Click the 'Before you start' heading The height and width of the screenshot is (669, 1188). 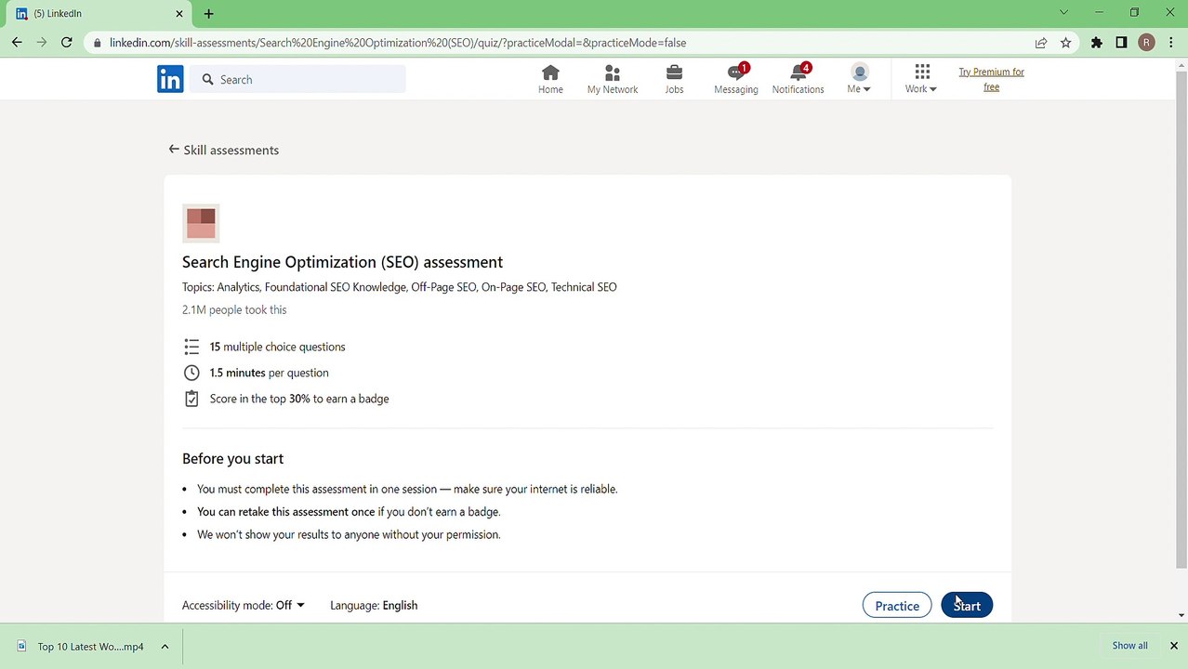(232, 458)
